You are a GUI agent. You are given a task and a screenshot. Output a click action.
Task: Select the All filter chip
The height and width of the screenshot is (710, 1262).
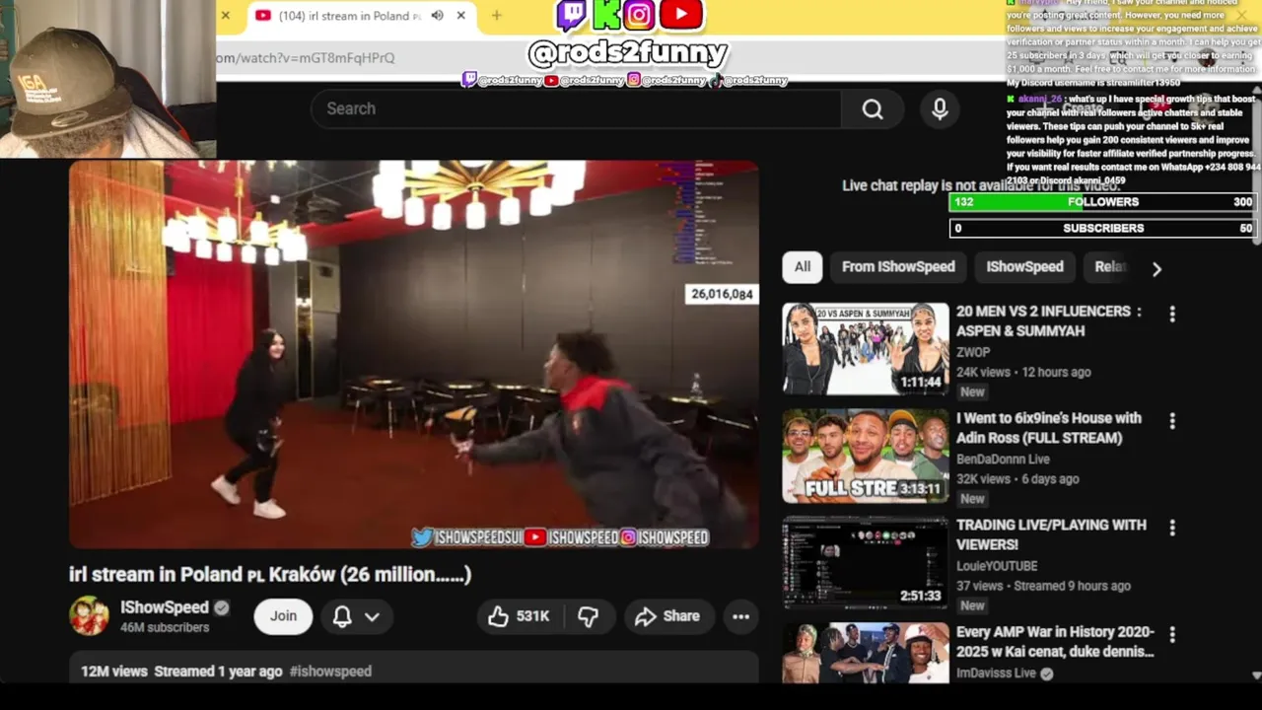point(803,267)
